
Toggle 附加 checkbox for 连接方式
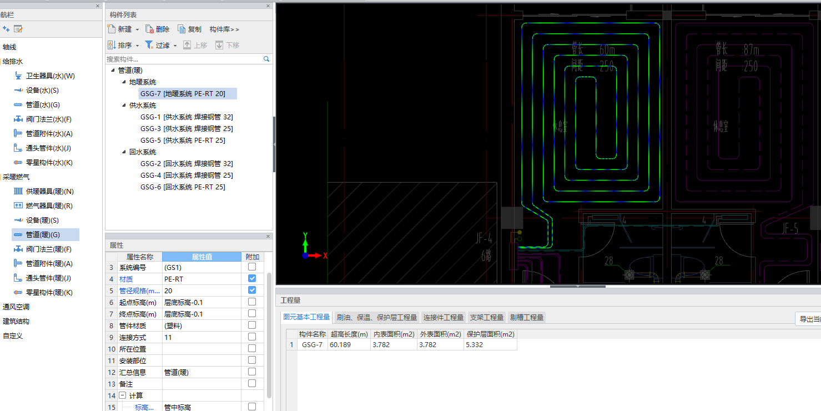252,337
